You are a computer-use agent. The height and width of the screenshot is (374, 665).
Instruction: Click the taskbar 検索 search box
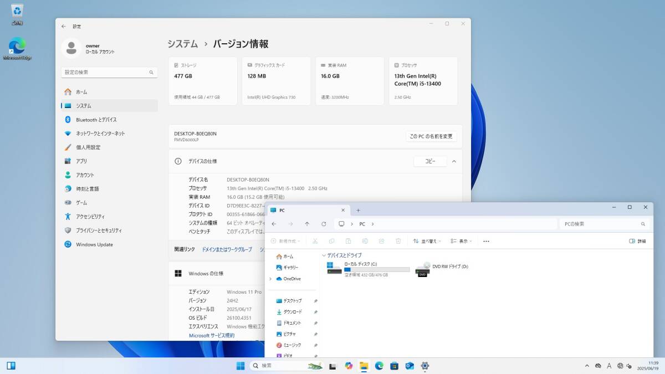tap(287, 366)
